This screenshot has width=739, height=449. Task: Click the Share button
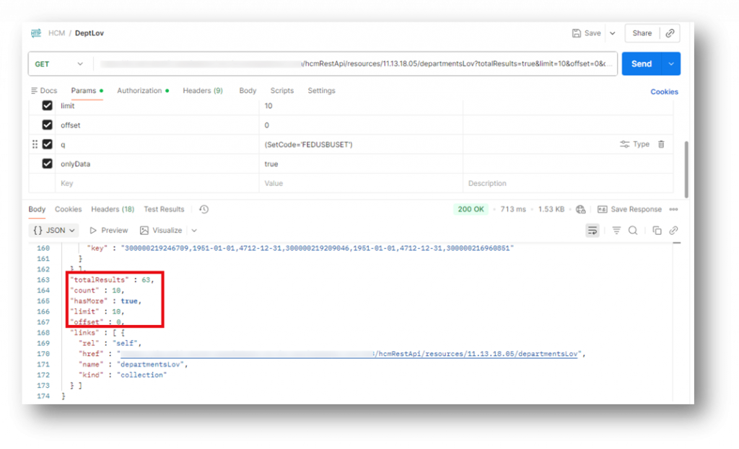point(642,33)
